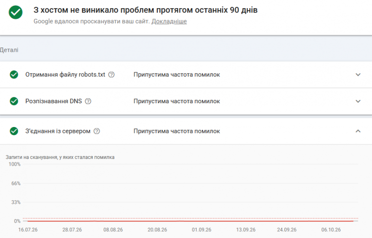
Task: Open the Докладніше link
Action: 169,21
